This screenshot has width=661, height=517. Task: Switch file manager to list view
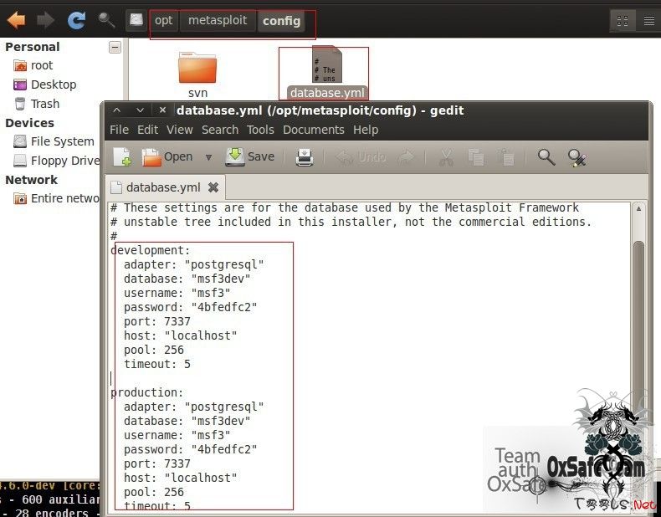648,20
